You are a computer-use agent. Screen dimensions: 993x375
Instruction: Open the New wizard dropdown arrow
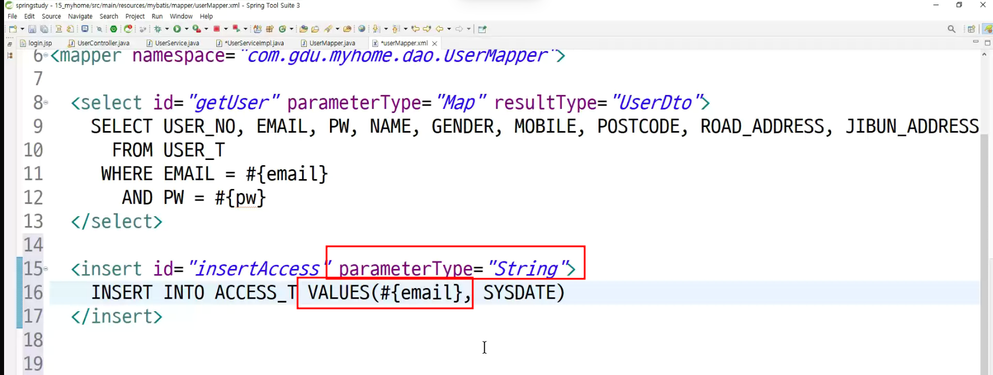[22, 29]
